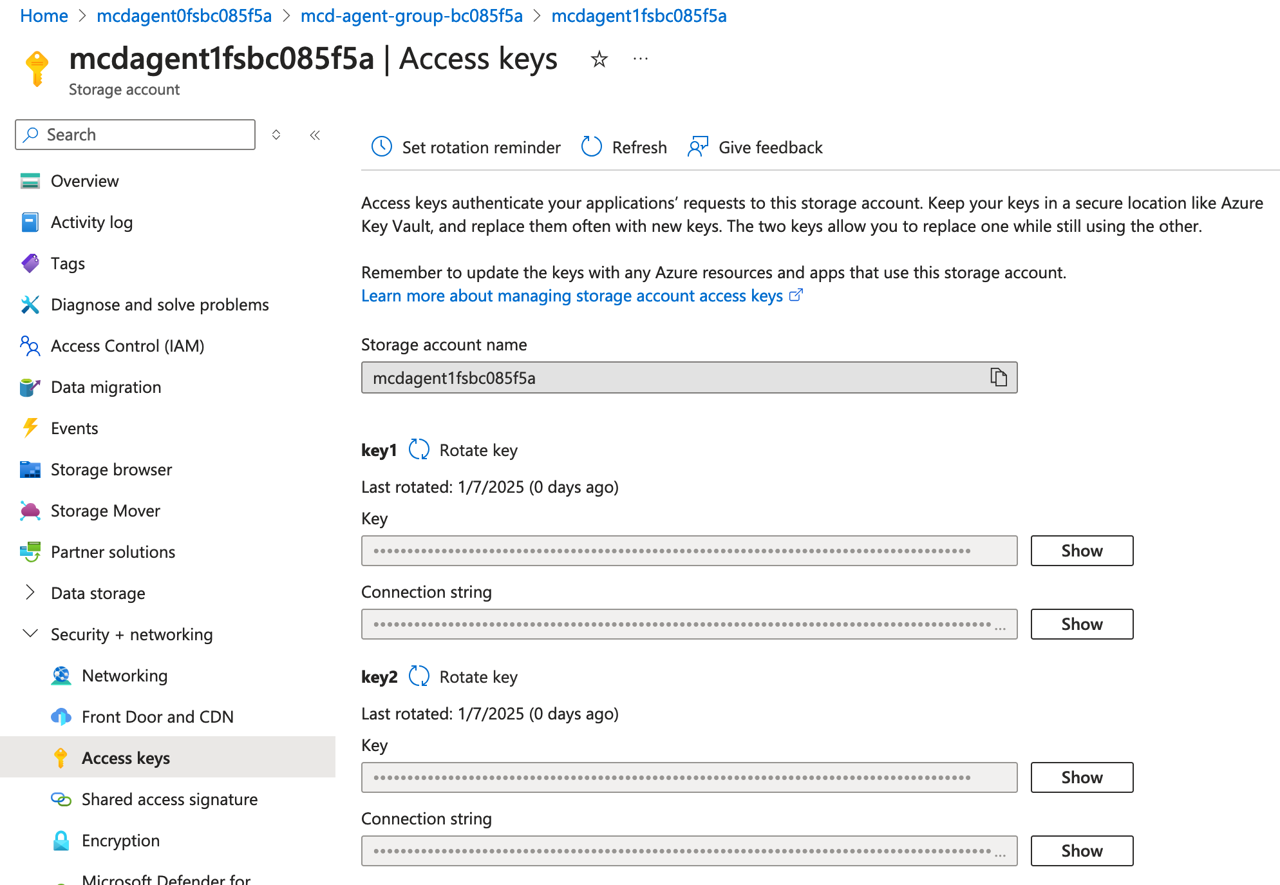Open mcdagent0fsbc085f5a breadcrumb
This screenshot has height=885, width=1280.
click(x=184, y=16)
